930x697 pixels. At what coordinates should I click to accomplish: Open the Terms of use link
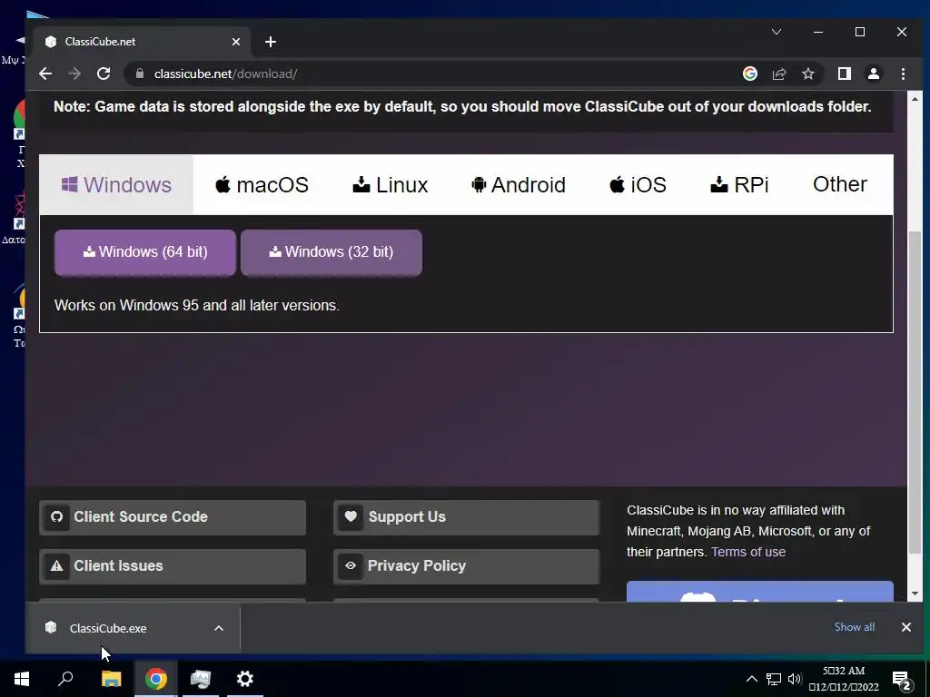748,552
